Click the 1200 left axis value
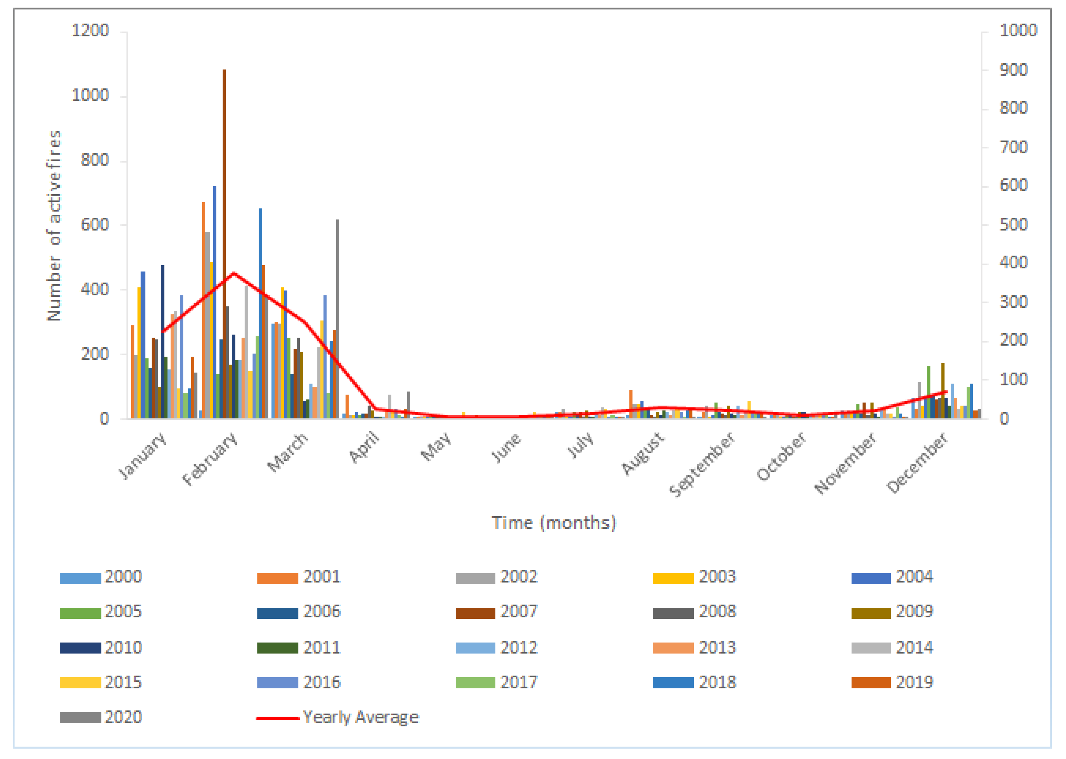Image resolution: width=1066 pixels, height=759 pixels. coord(90,31)
